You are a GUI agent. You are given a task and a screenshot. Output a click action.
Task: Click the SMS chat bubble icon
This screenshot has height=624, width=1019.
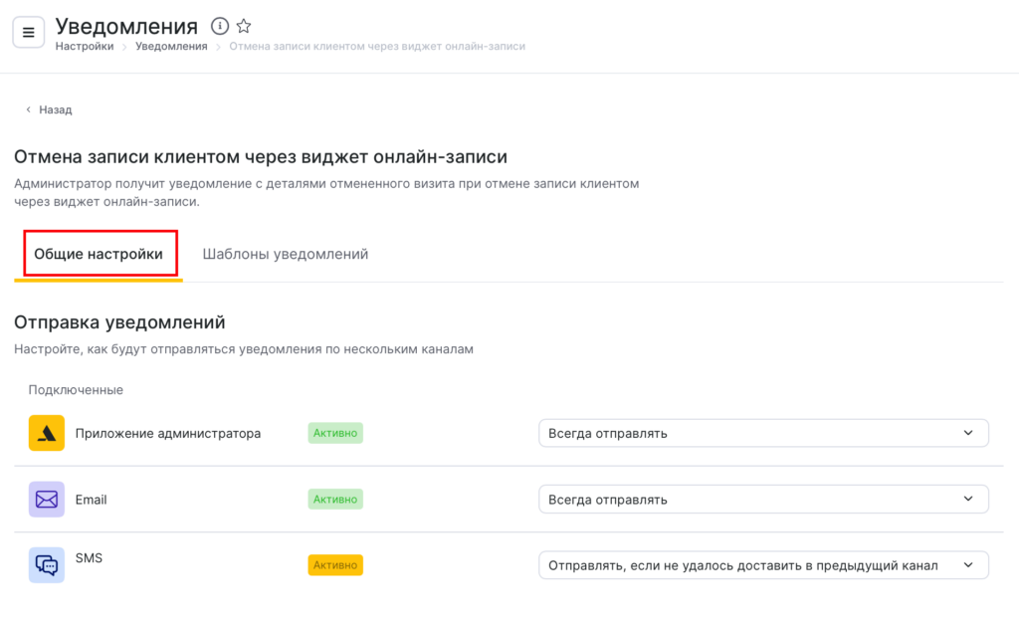47,565
